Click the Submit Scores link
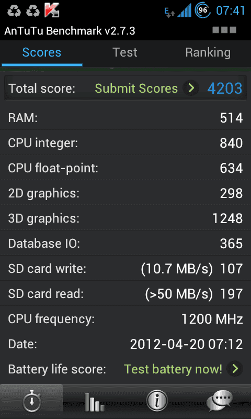This screenshot has height=419, width=251. tap(136, 89)
